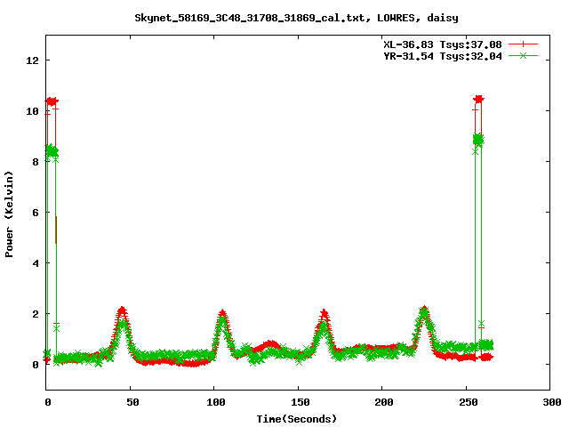Click the red XL legend line sample
The image size is (569, 427).
523,44
